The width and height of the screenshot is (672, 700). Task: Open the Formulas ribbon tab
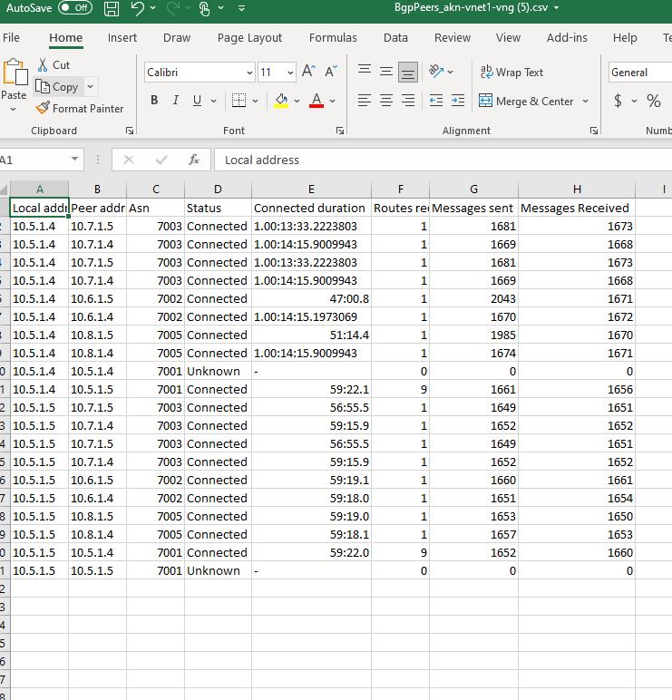pos(333,38)
